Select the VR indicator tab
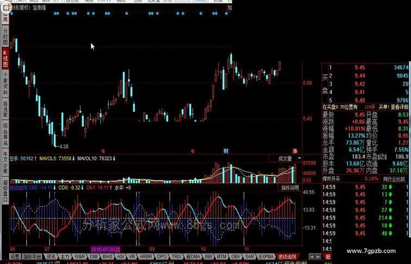 coord(132,256)
